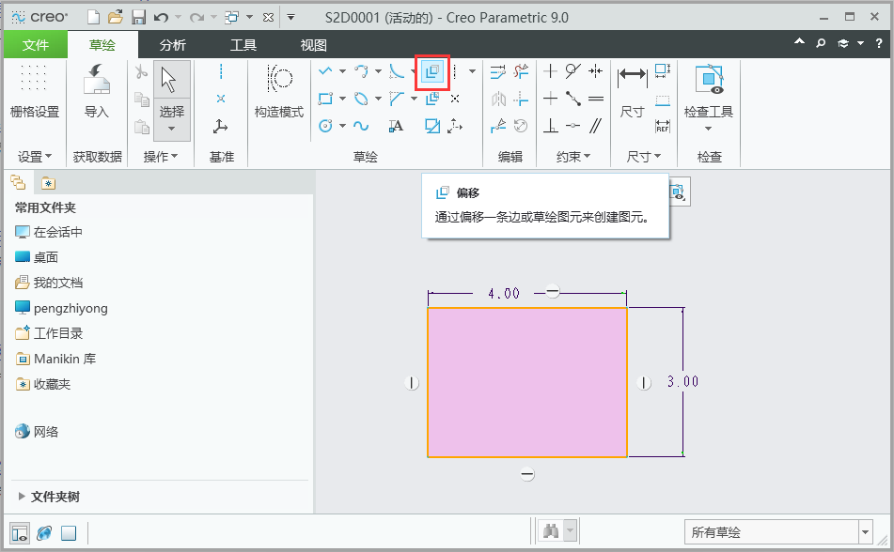Apply the Perpendicular constraint
This screenshot has height=552, width=894.
point(550,126)
